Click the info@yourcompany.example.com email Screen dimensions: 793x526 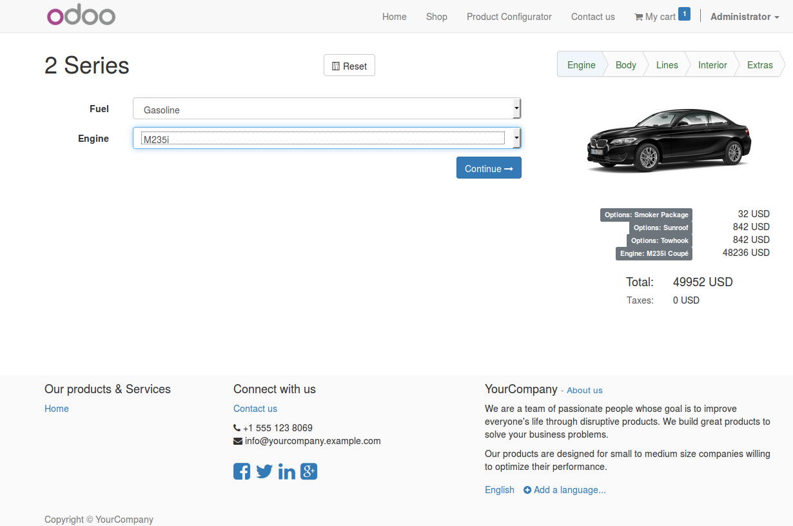[313, 441]
